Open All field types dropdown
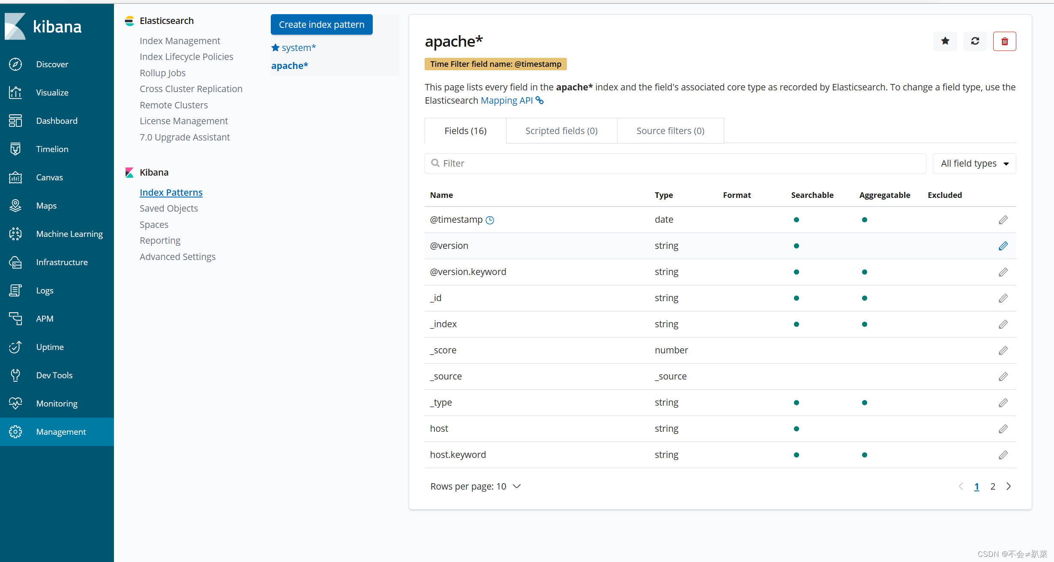The image size is (1054, 562). pos(974,164)
